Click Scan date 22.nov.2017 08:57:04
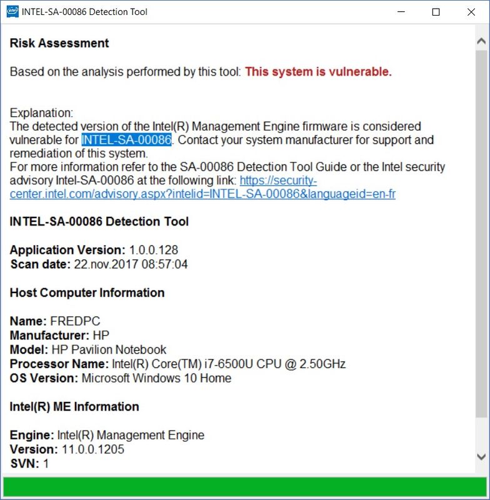Viewport: 490px width, 500px height. 99,264
